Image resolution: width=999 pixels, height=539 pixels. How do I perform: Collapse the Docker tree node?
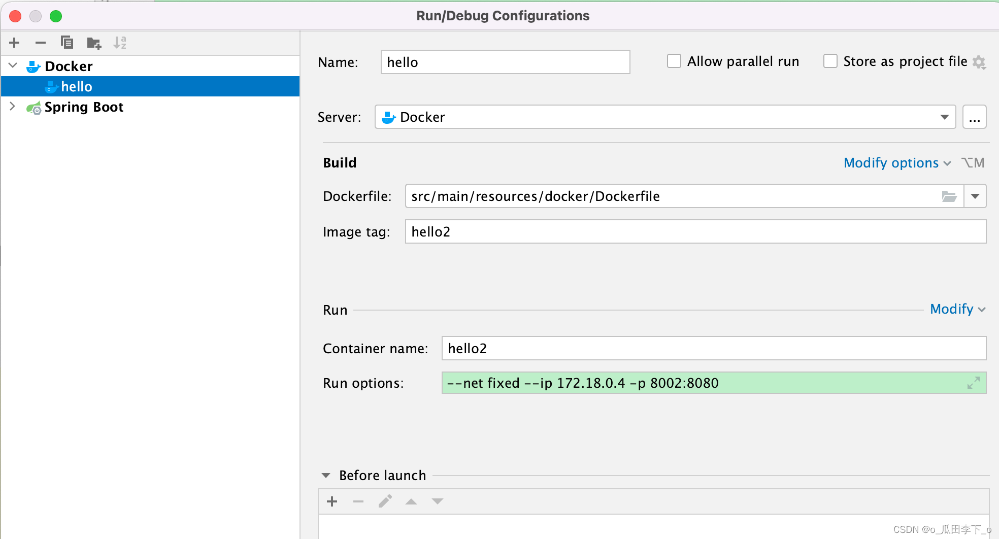13,66
